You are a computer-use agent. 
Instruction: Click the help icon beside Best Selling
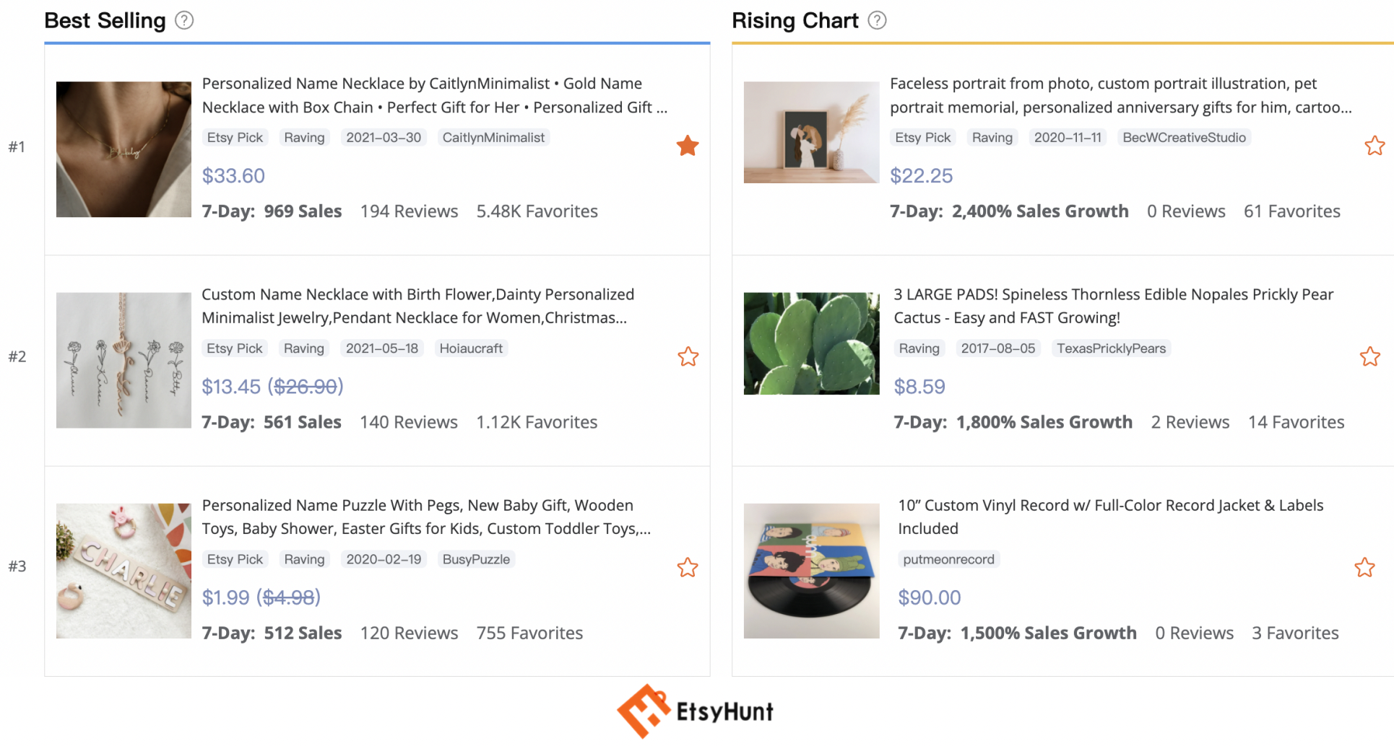click(x=184, y=20)
